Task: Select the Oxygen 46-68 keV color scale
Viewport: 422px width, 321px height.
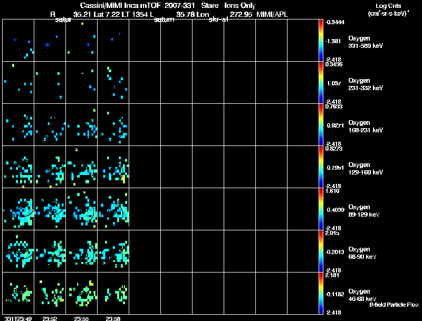Action: click(321, 294)
